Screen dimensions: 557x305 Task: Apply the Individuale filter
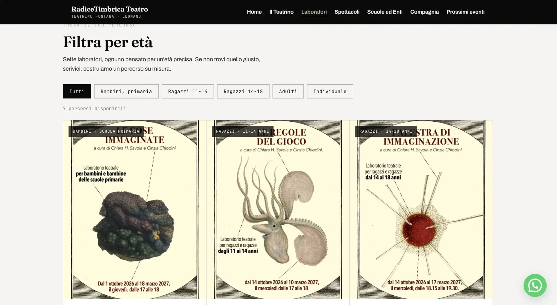click(x=330, y=91)
